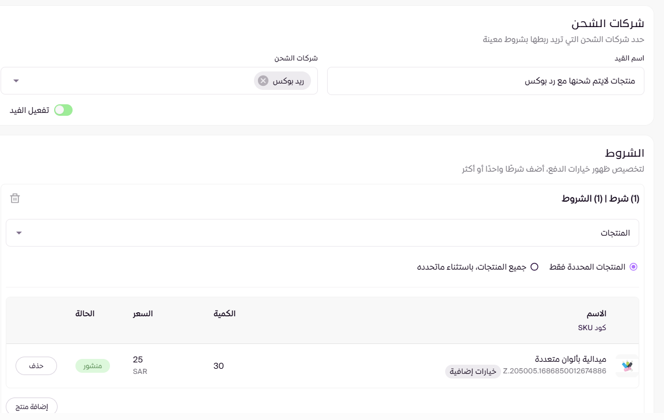Click the خيارات إضافية tag
664x420 pixels.
point(473,371)
